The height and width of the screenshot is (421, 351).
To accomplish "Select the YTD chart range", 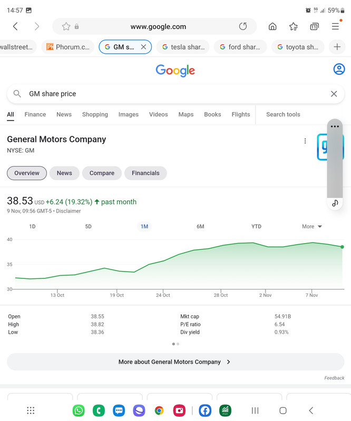I will [256, 226].
